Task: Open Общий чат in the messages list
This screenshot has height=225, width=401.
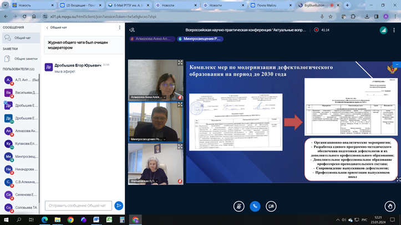Action: coord(21,38)
